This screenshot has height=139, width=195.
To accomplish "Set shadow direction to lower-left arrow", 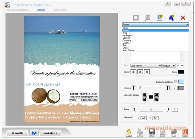I will [x=145, y=99].
